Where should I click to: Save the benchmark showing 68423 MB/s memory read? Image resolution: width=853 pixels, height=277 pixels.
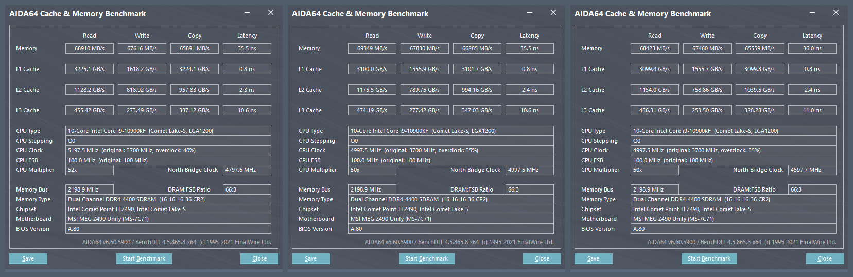pyautogui.click(x=594, y=258)
